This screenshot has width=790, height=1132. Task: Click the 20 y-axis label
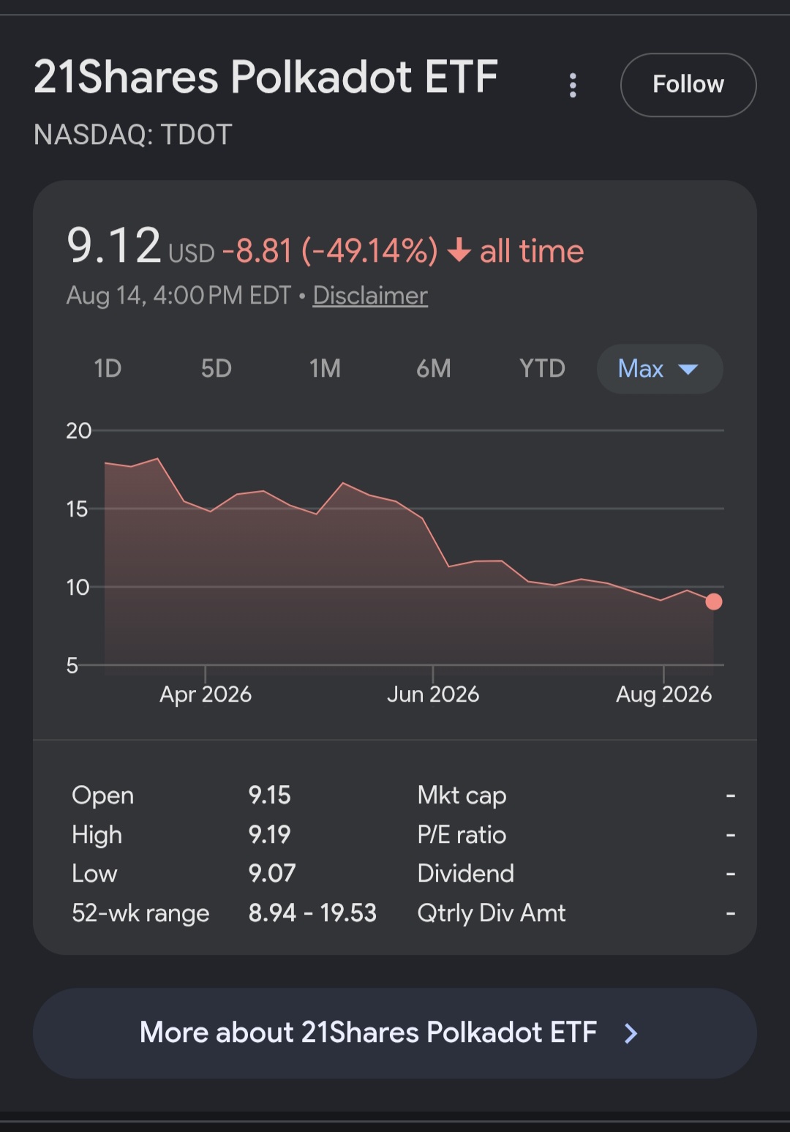(78, 431)
